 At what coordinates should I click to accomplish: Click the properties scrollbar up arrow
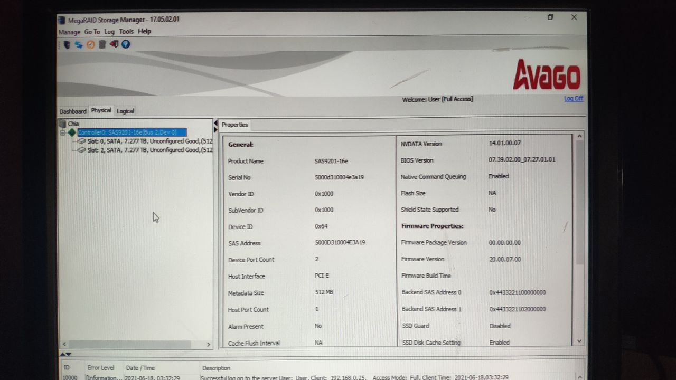tap(579, 136)
